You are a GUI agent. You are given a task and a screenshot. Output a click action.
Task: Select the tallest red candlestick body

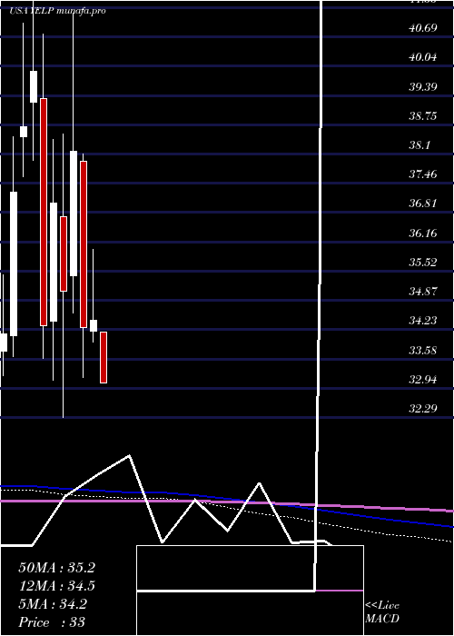click(x=44, y=212)
